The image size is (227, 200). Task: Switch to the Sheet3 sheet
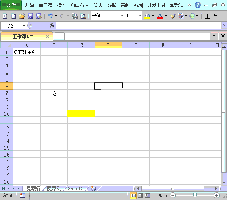76,188
